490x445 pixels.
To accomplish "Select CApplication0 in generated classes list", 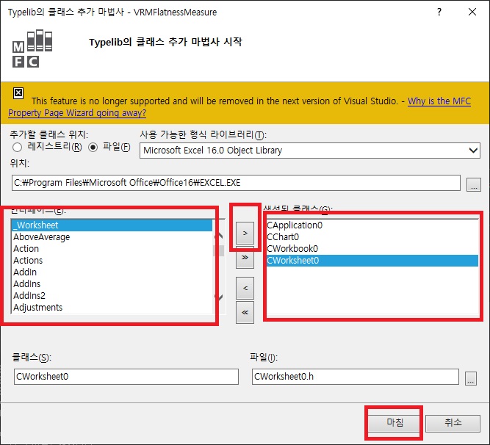I will tap(372, 225).
